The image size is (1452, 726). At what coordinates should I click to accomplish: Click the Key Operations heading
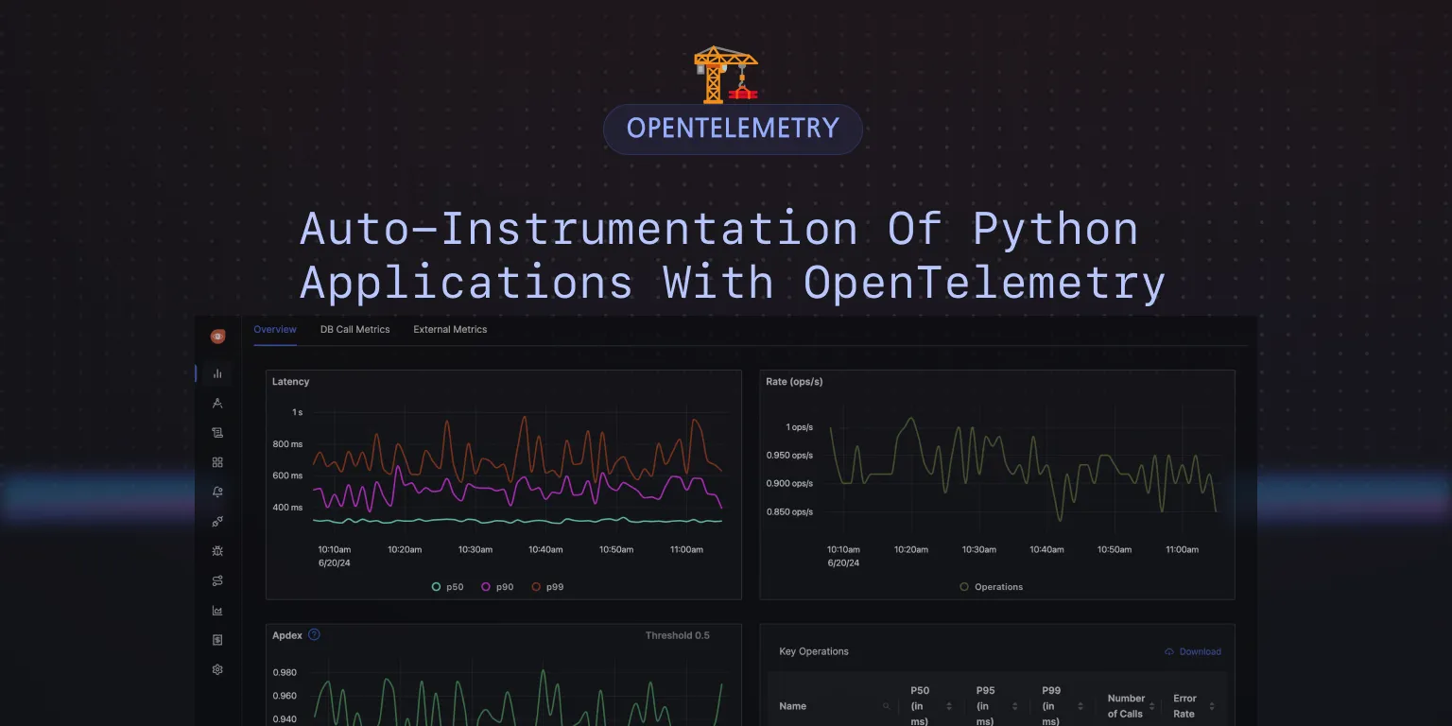coord(814,651)
